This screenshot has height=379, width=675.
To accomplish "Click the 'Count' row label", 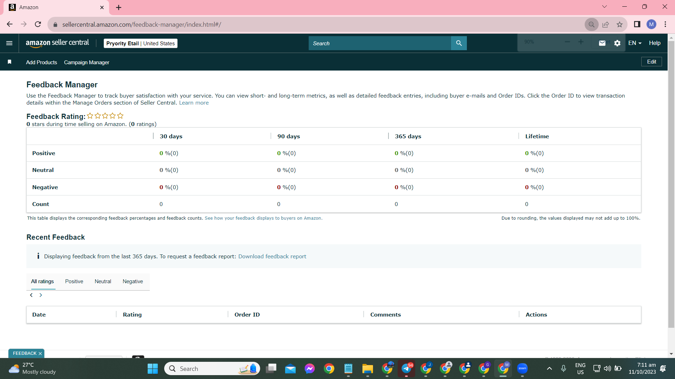I will point(41,204).
